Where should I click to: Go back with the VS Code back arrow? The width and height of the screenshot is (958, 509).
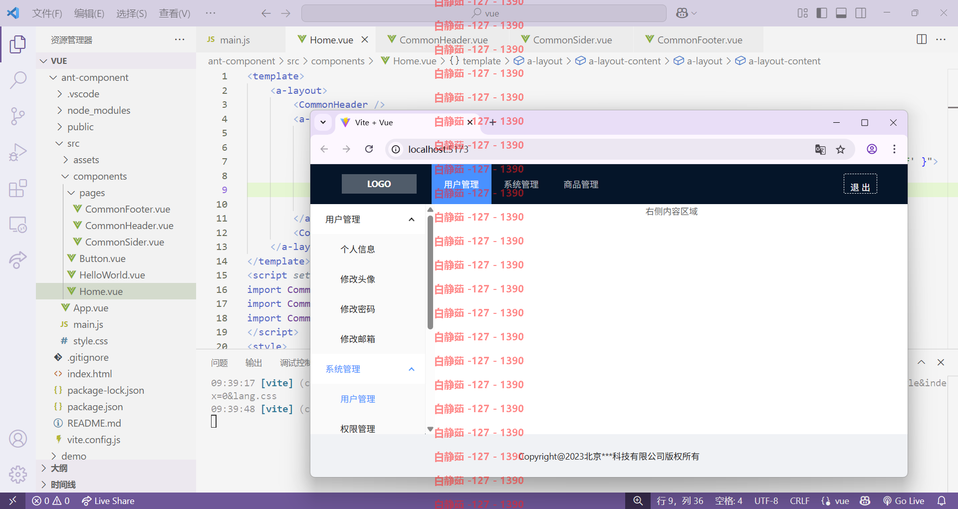[x=266, y=13]
